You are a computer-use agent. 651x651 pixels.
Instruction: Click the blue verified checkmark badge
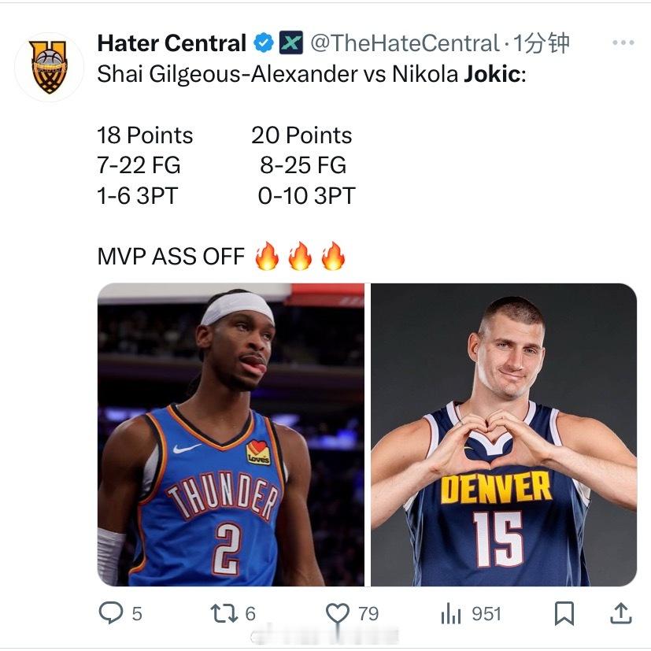264,43
